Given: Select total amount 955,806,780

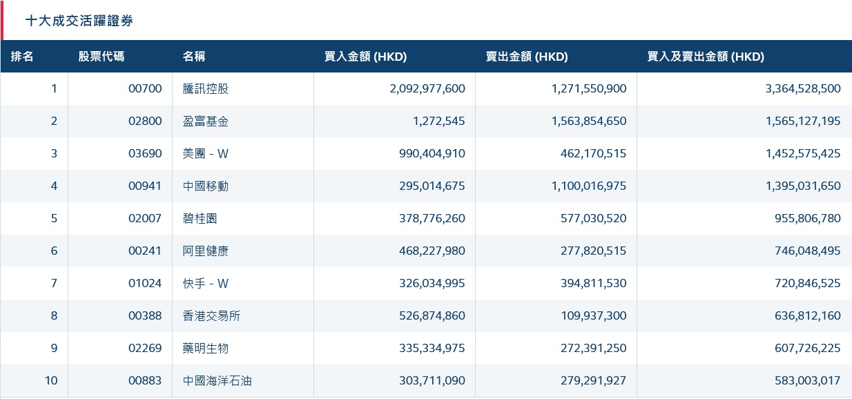Looking at the screenshot, I should click(x=808, y=218).
